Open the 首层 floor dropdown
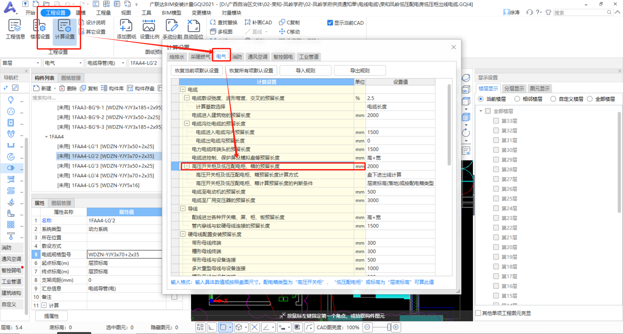 tap(21, 63)
